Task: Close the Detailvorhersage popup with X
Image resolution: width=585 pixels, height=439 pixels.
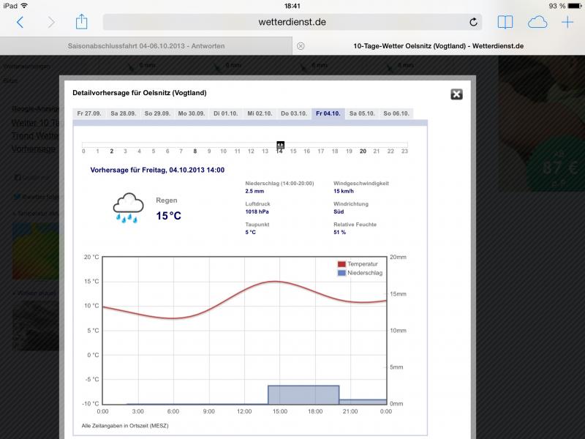Action: [456, 94]
